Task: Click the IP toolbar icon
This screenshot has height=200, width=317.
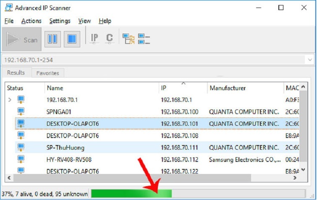Action: coord(94,39)
